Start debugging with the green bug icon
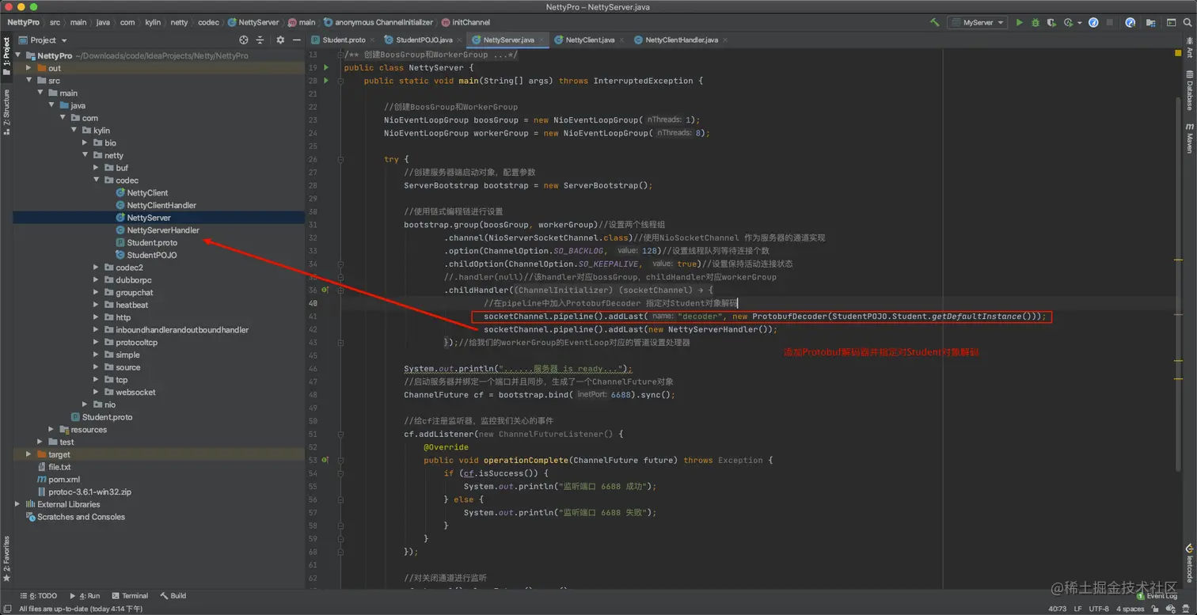The height and width of the screenshot is (615, 1197). click(x=1035, y=22)
